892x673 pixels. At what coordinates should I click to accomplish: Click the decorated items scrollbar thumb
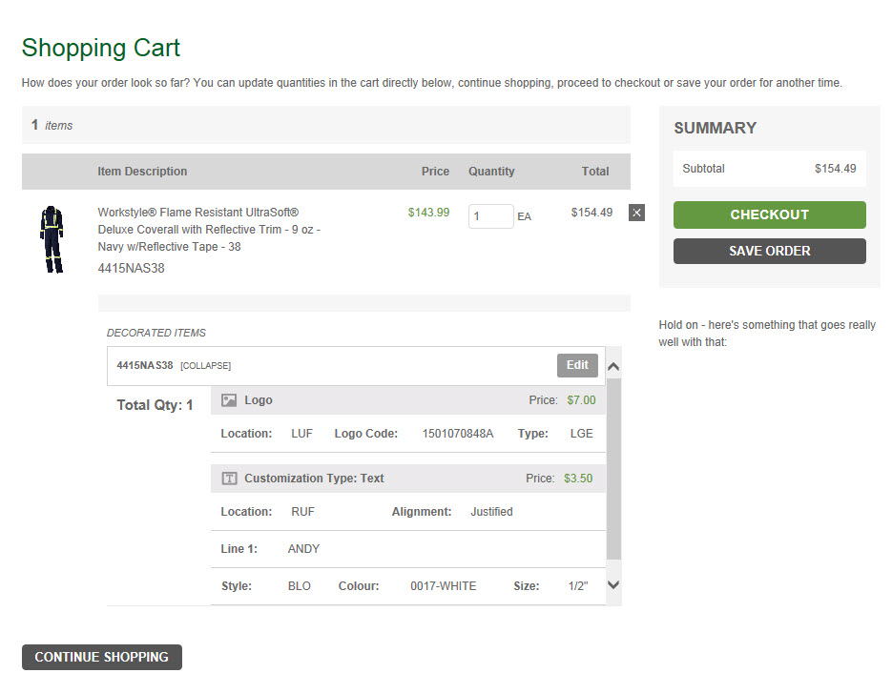click(613, 467)
